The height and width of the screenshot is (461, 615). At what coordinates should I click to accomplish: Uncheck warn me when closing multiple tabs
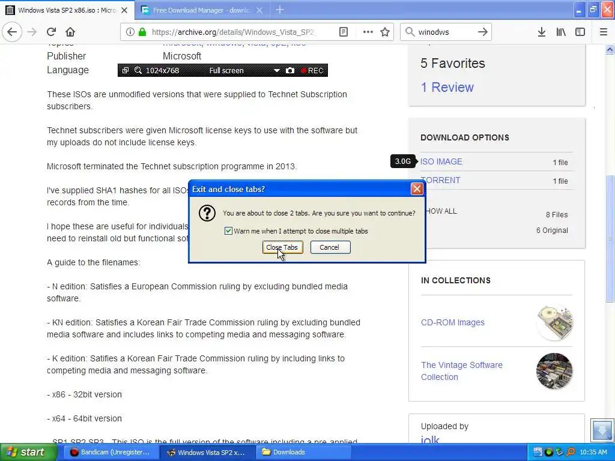(x=228, y=231)
